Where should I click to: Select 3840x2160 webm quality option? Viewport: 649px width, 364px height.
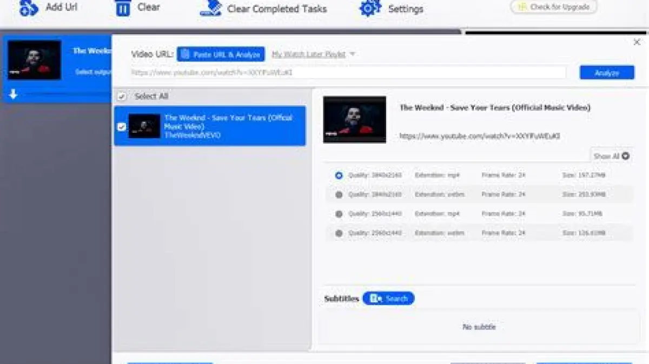coord(339,194)
